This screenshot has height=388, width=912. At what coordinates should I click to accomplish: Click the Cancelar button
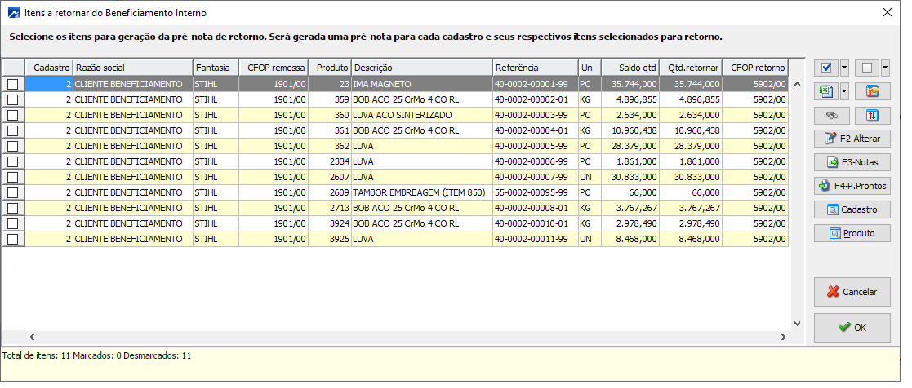[x=852, y=292]
